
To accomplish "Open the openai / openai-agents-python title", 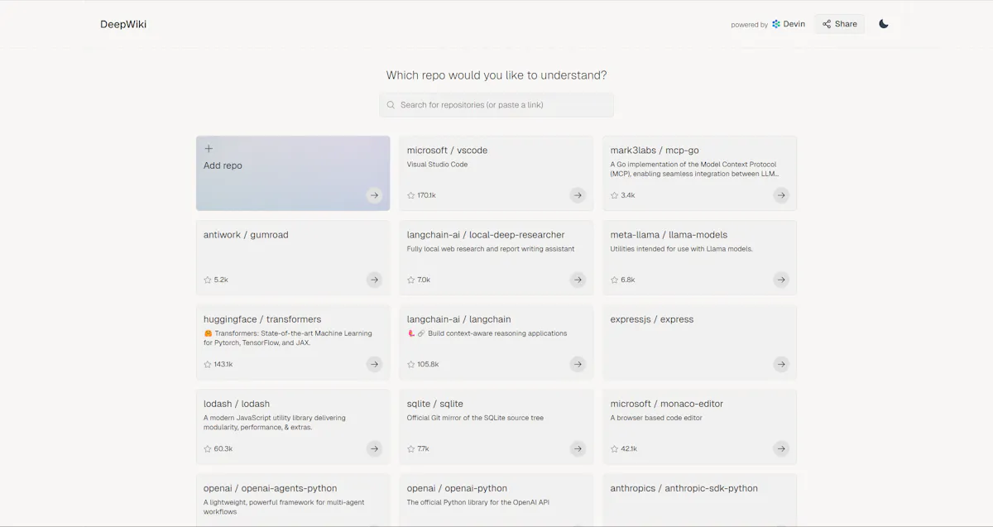I will [271, 488].
